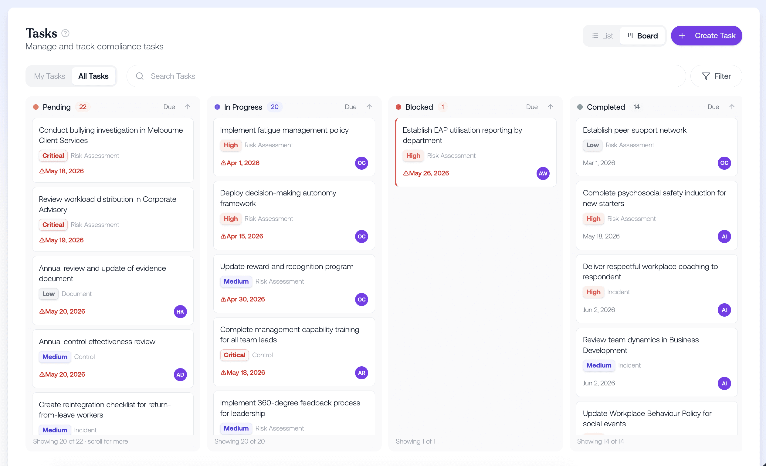
Task: Open 'Review team dynamics in Business Development'
Action: pos(656,362)
